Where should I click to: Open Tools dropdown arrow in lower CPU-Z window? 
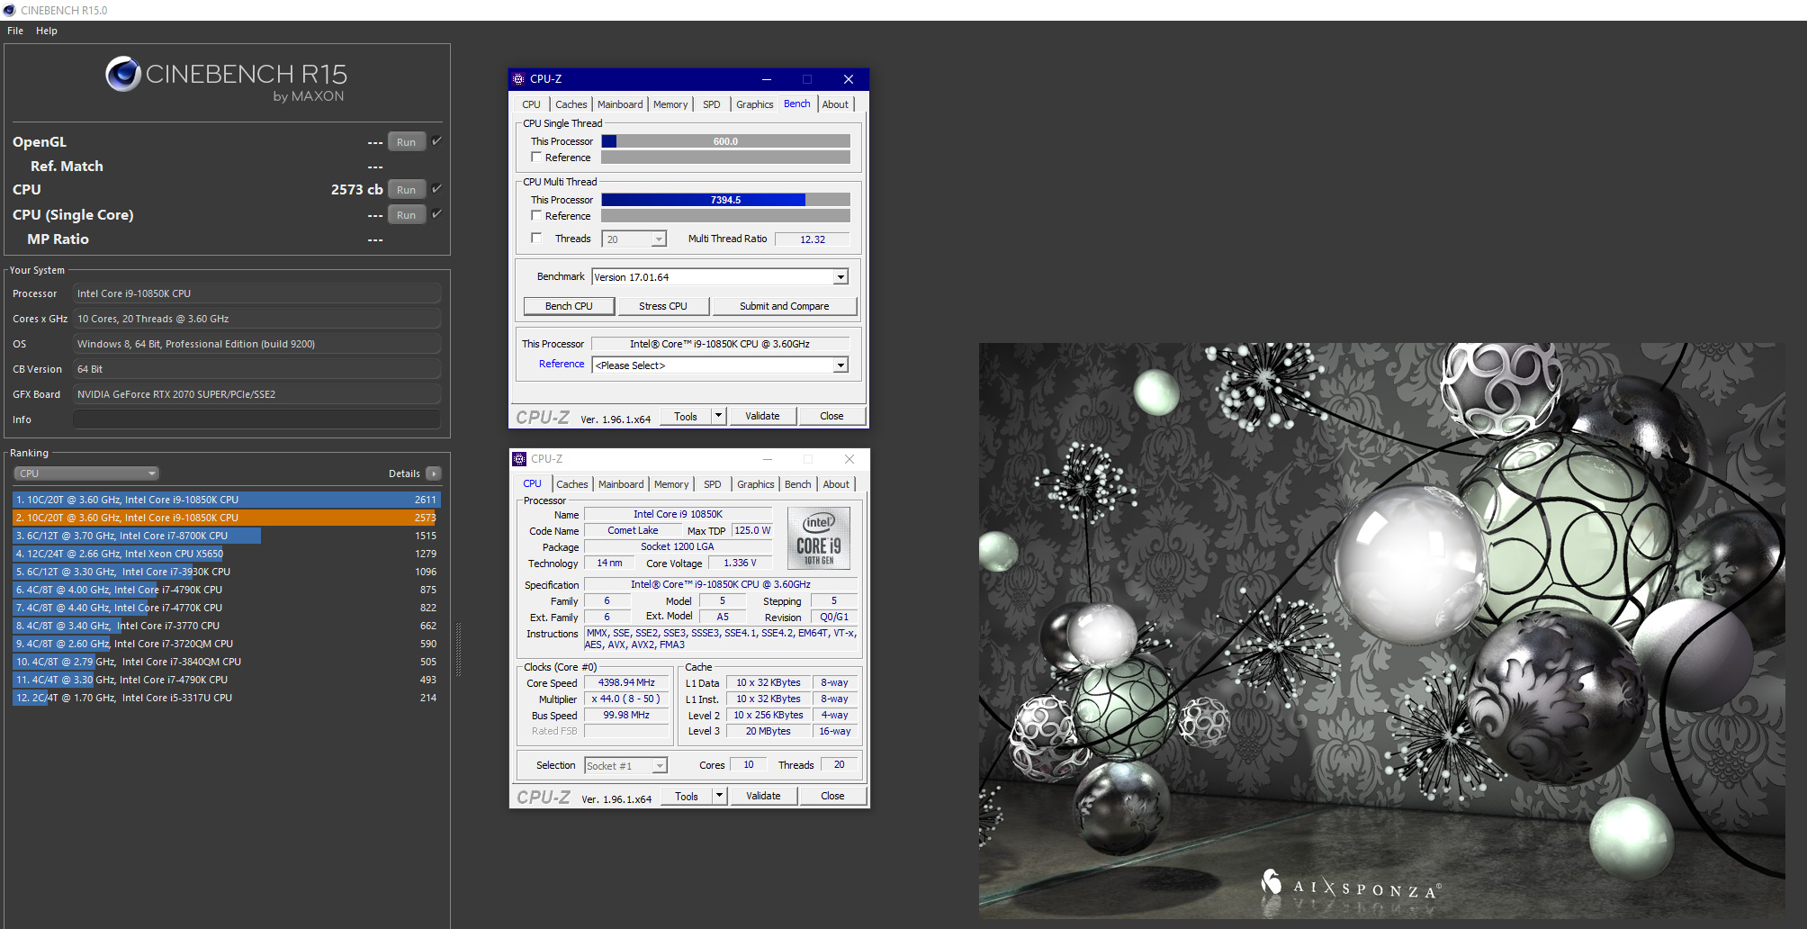pyautogui.click(x=719, y=796)
